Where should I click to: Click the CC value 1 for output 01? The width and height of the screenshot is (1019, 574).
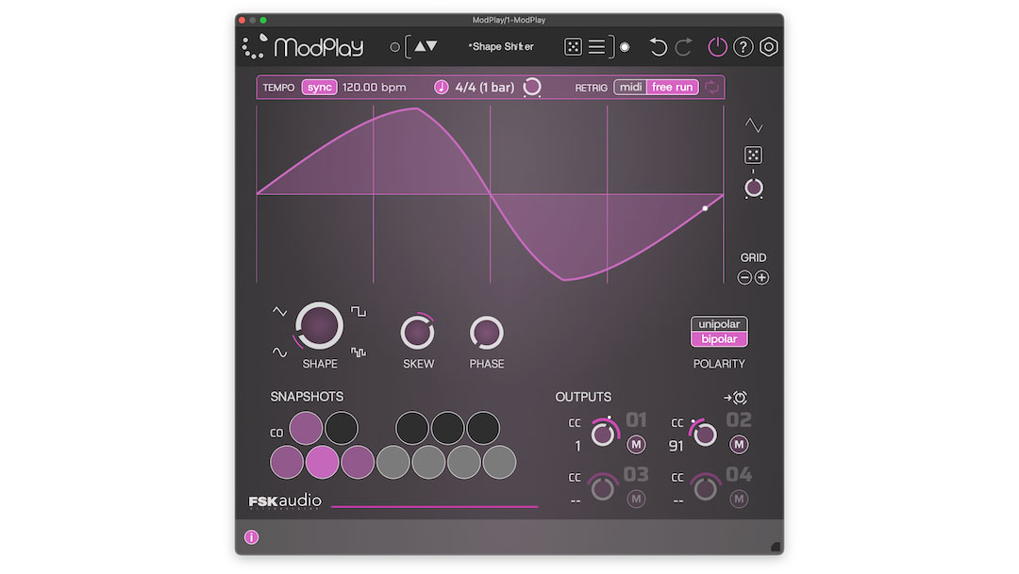(x=577, y=446)
